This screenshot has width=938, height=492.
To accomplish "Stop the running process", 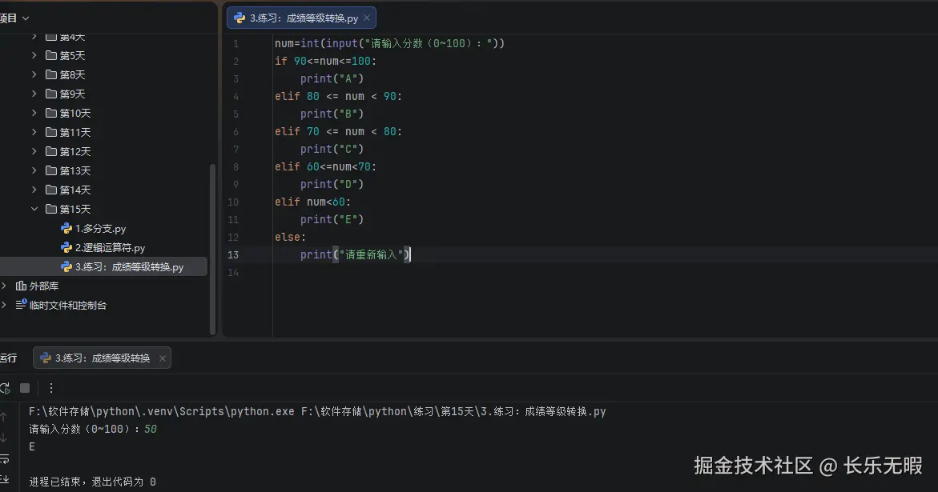I will tap(25, 388).
